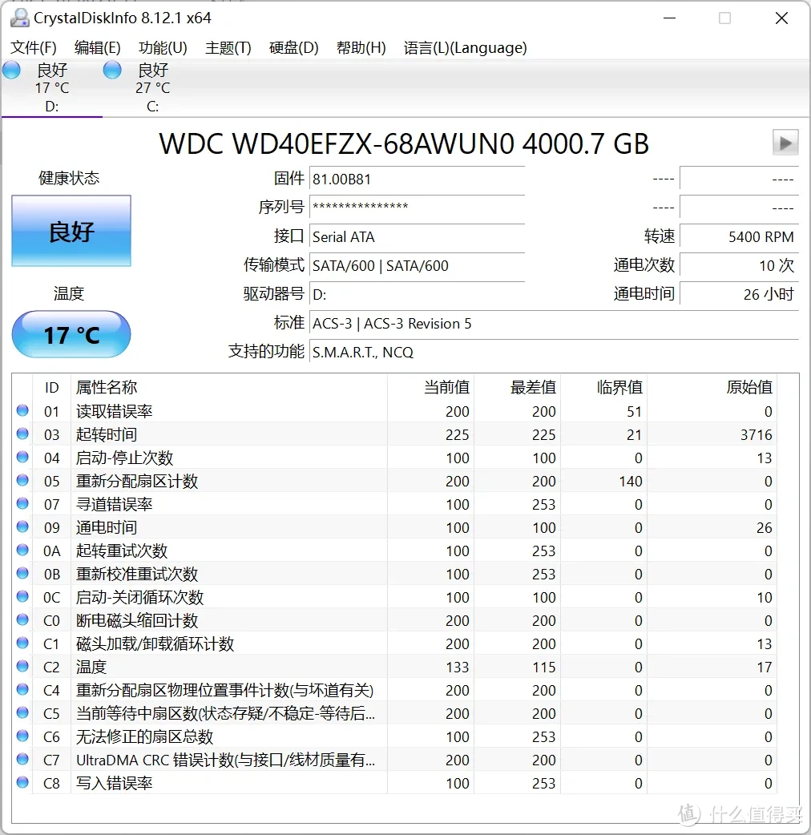Screen dimensions: 811x835
Task: Open the 硬盘(D) drive selection menu
Action: [x=293, y=48]
